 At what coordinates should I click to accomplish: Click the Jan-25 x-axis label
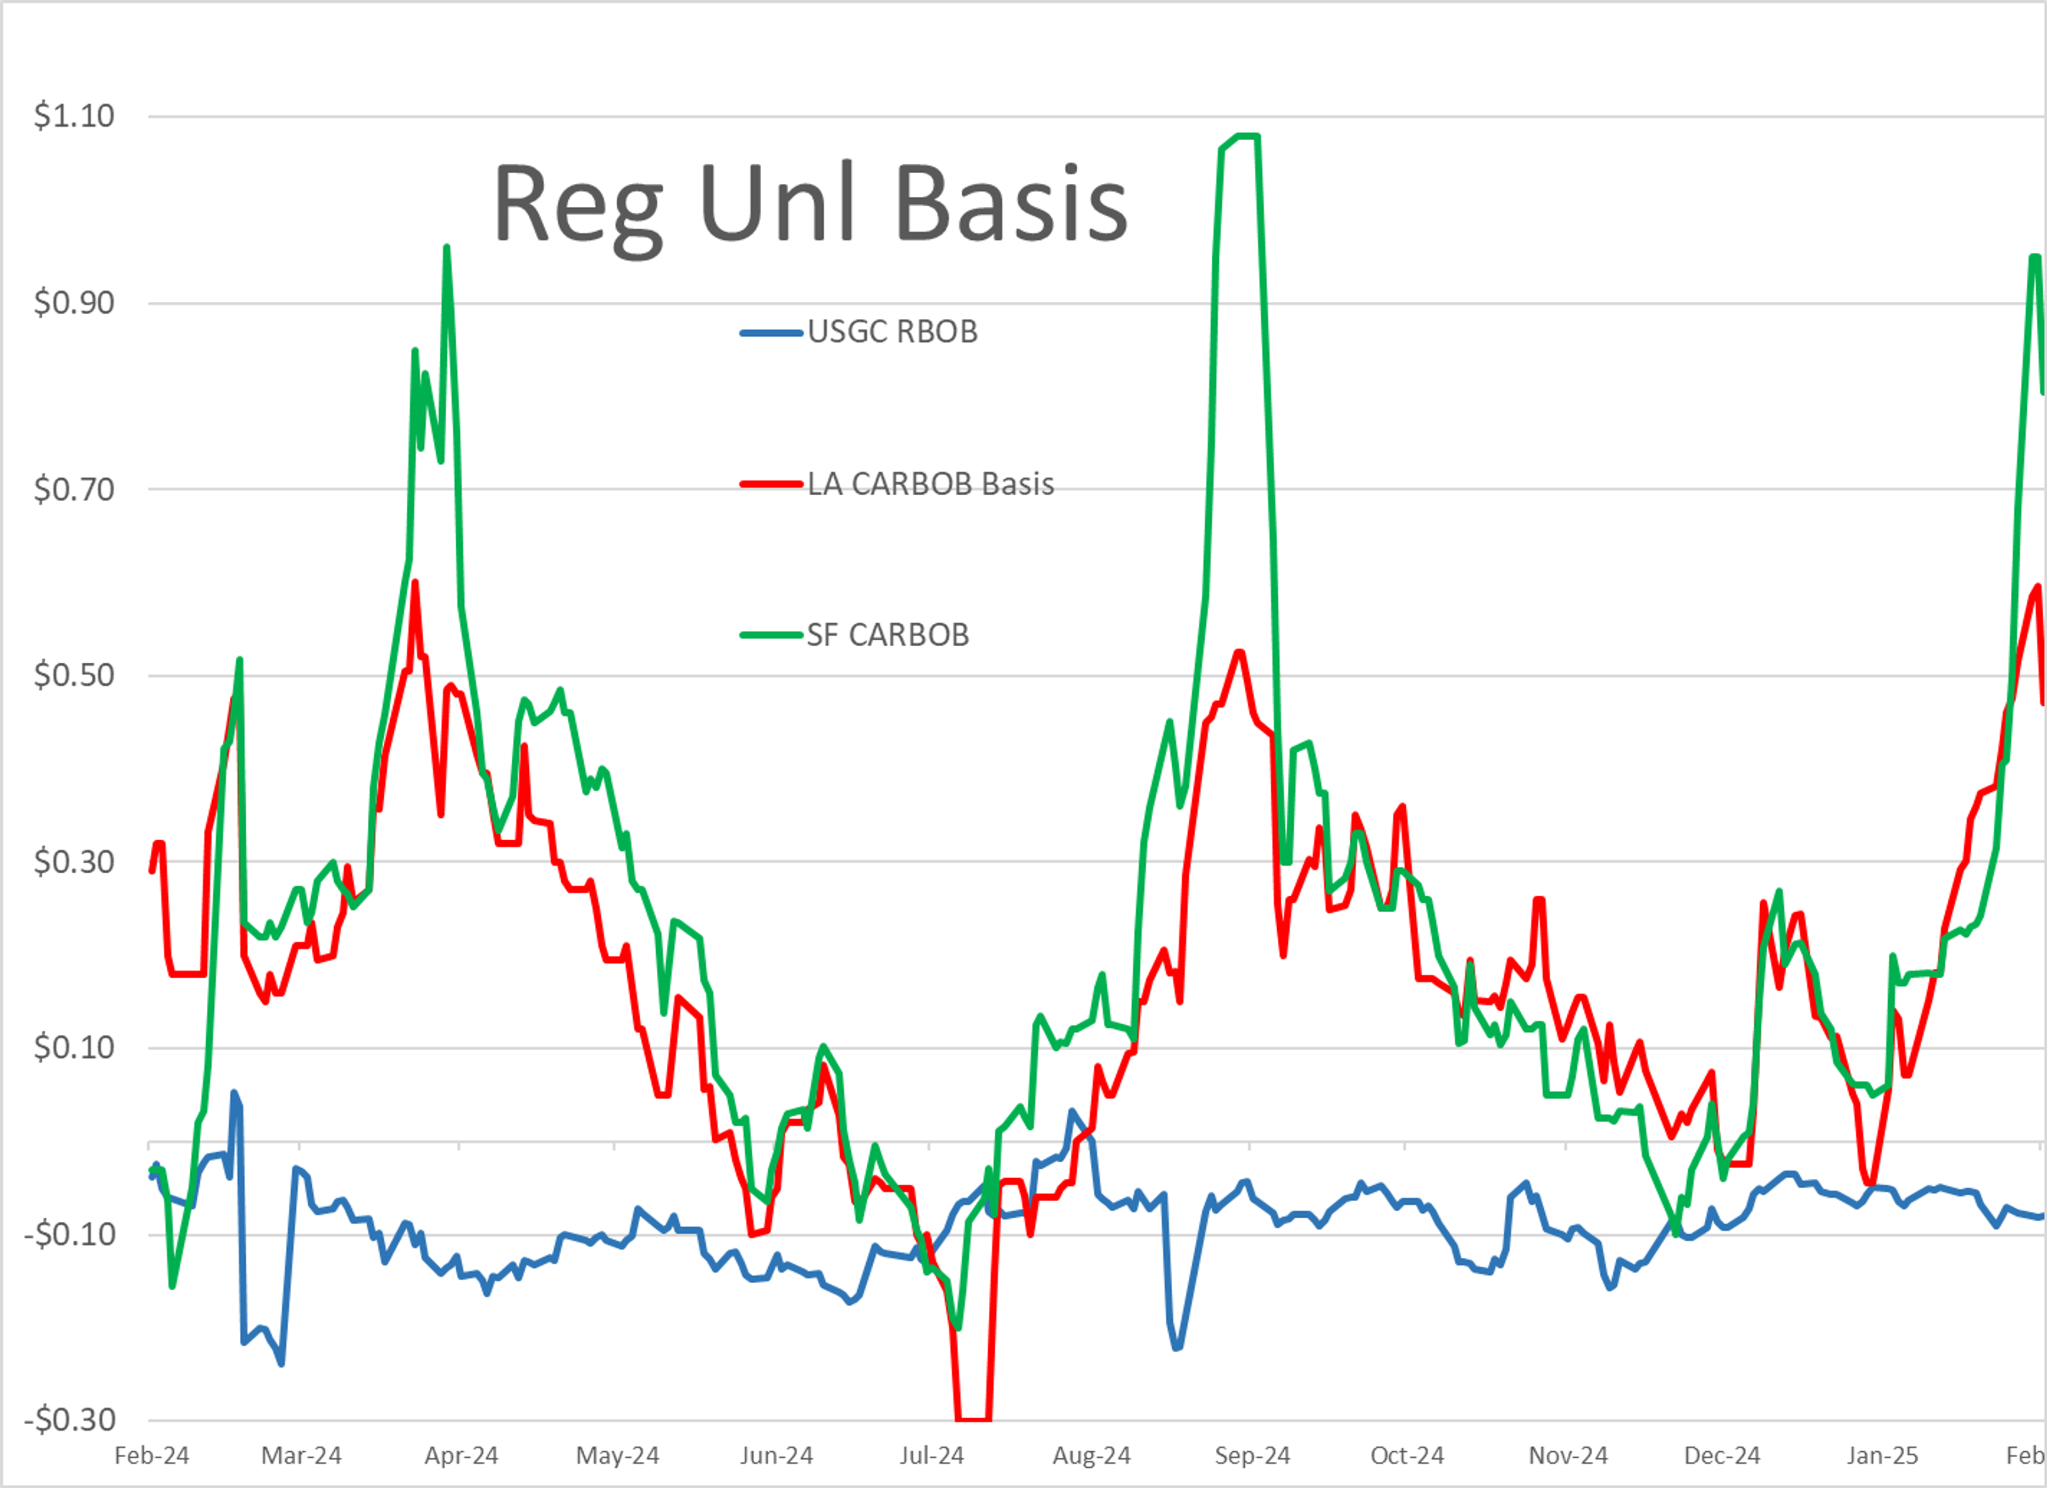tap(1882, 1455)
